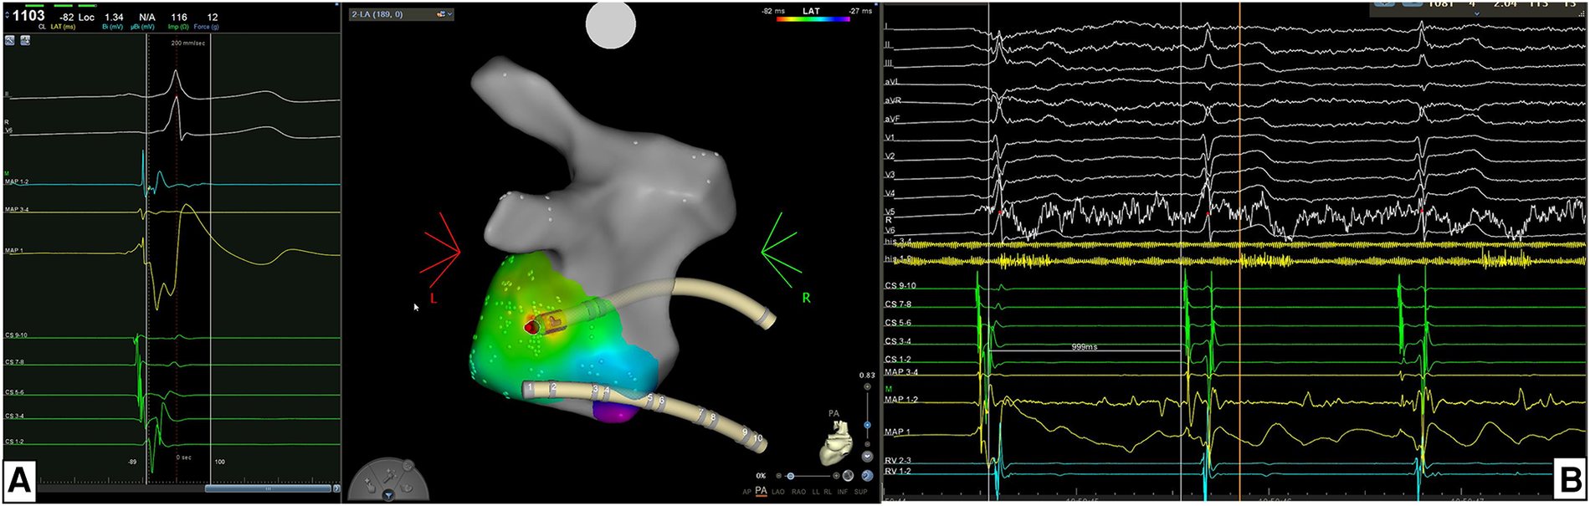Click the zoom slider handle below 0.83
Image resolution: width=1590 pixels, height=506 pixels.
[867, 425]
